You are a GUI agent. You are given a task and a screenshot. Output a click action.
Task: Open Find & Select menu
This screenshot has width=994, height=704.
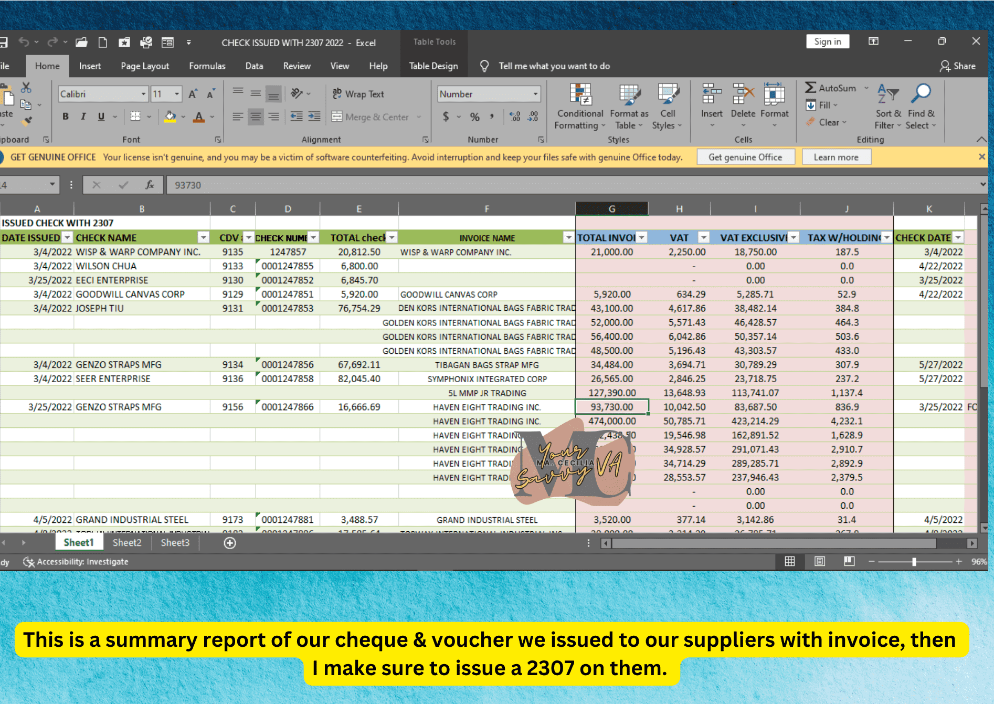tap(921, 107)
